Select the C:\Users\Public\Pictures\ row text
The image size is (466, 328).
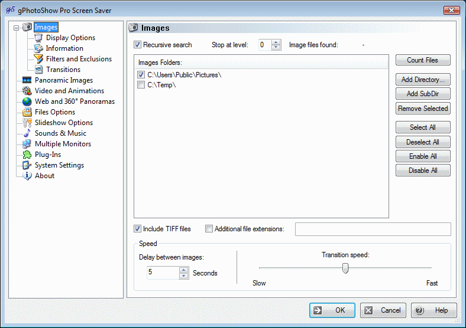[185, 75]
